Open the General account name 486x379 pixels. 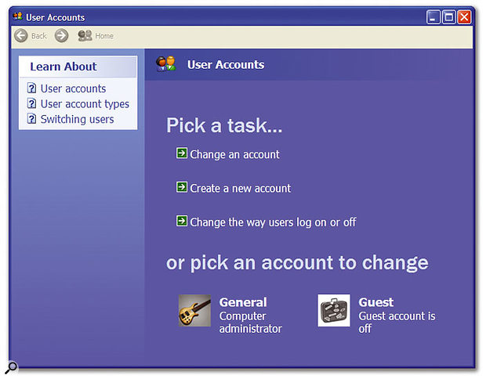point(243,302)
